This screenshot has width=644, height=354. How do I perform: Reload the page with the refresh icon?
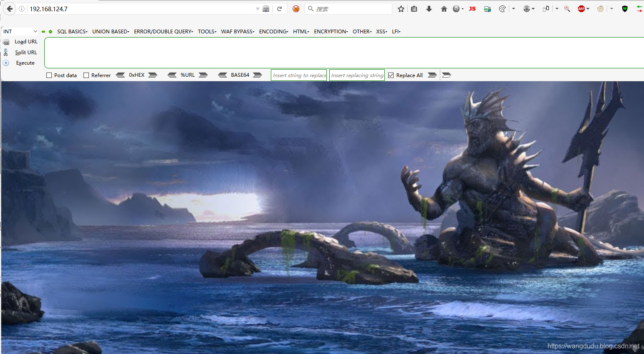[x=280, y=9]
